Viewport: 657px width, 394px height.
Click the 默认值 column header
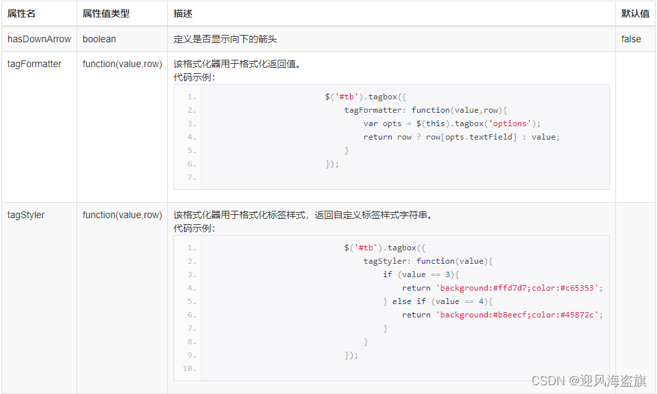(x=635, y=13)
